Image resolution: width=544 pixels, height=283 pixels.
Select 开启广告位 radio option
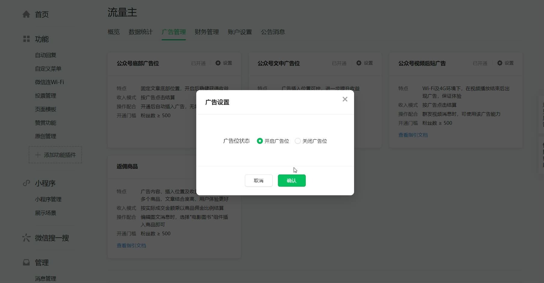click(x=260, y=141)
